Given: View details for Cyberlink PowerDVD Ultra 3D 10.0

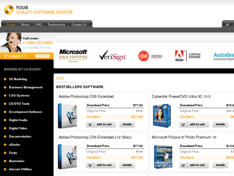Looking at the screenshot, I should tap(220, 124).
